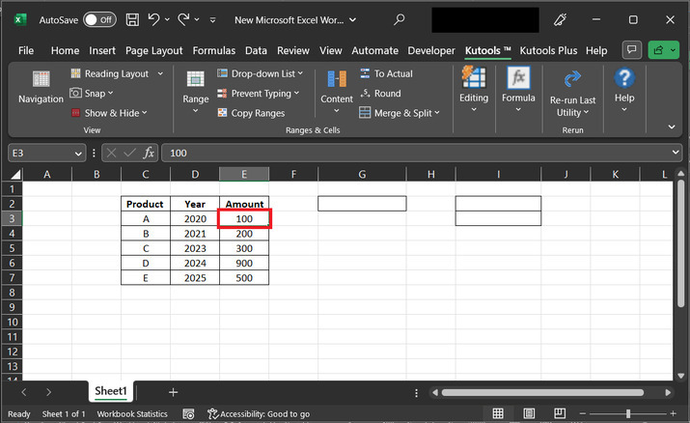Screen dimensions: 690x423
Task: Click the Insert Function fx icon
Action: point(149,153)
